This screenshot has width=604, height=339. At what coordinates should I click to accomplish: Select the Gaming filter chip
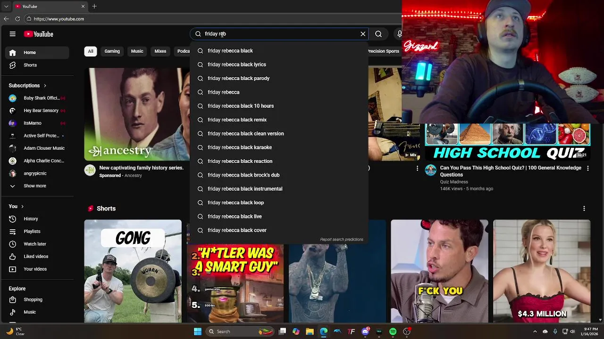click(x=112, y=51)
